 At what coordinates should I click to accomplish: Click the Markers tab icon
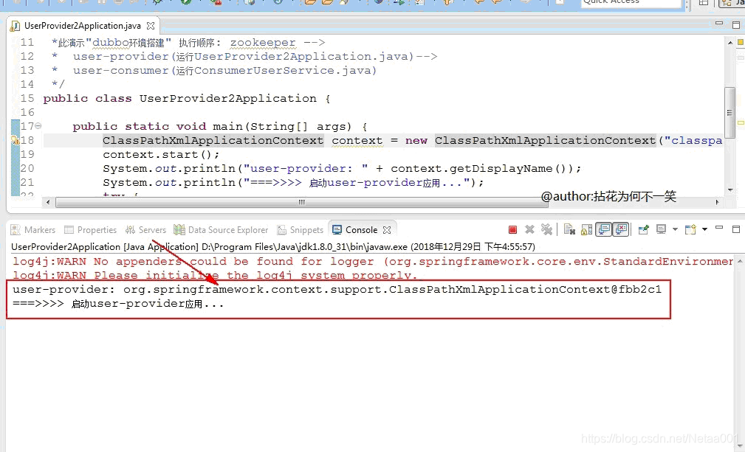pos(16,230)
